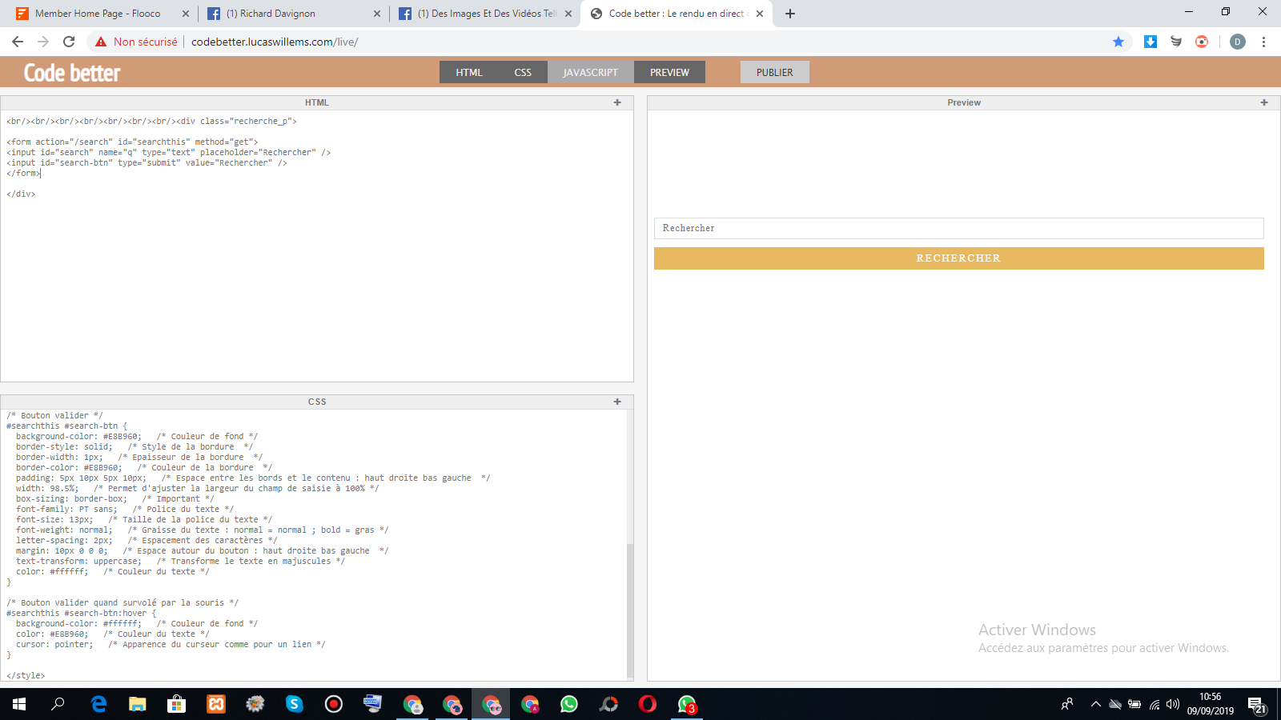This screenshot has height=720, width=1281.
Task: Toggle the HTML panel button
Action: (x=469, y=72)
